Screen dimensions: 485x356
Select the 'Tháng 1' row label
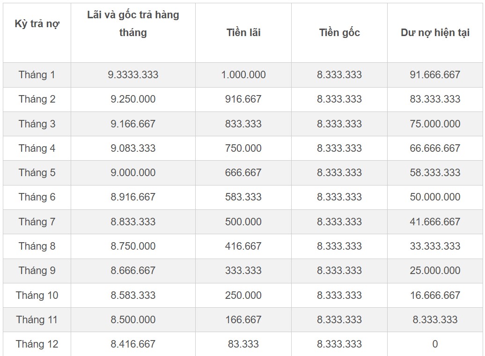tap(37, 74)
